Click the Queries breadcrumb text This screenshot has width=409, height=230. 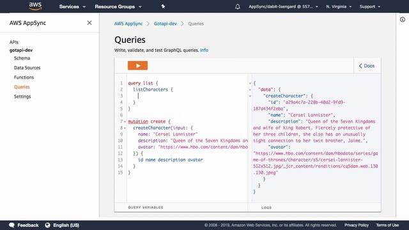[196, 24]
